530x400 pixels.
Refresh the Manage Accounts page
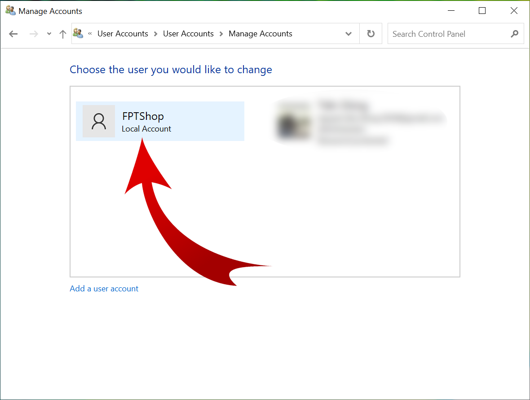371,34
